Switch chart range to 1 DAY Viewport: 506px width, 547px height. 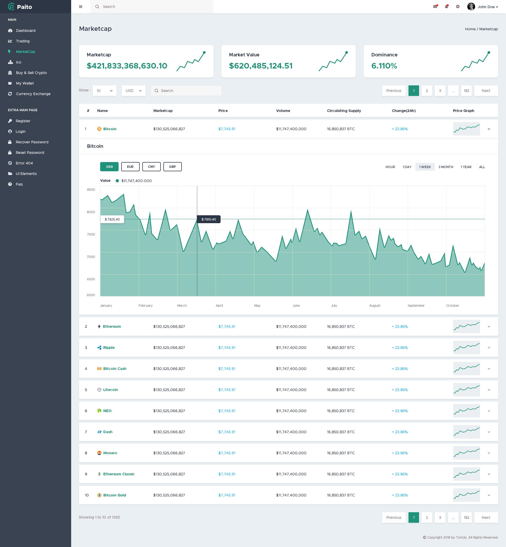[x=407, y=167]
